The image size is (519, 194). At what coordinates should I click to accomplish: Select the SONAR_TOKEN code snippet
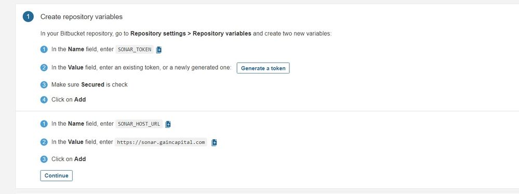coord(135,50)
